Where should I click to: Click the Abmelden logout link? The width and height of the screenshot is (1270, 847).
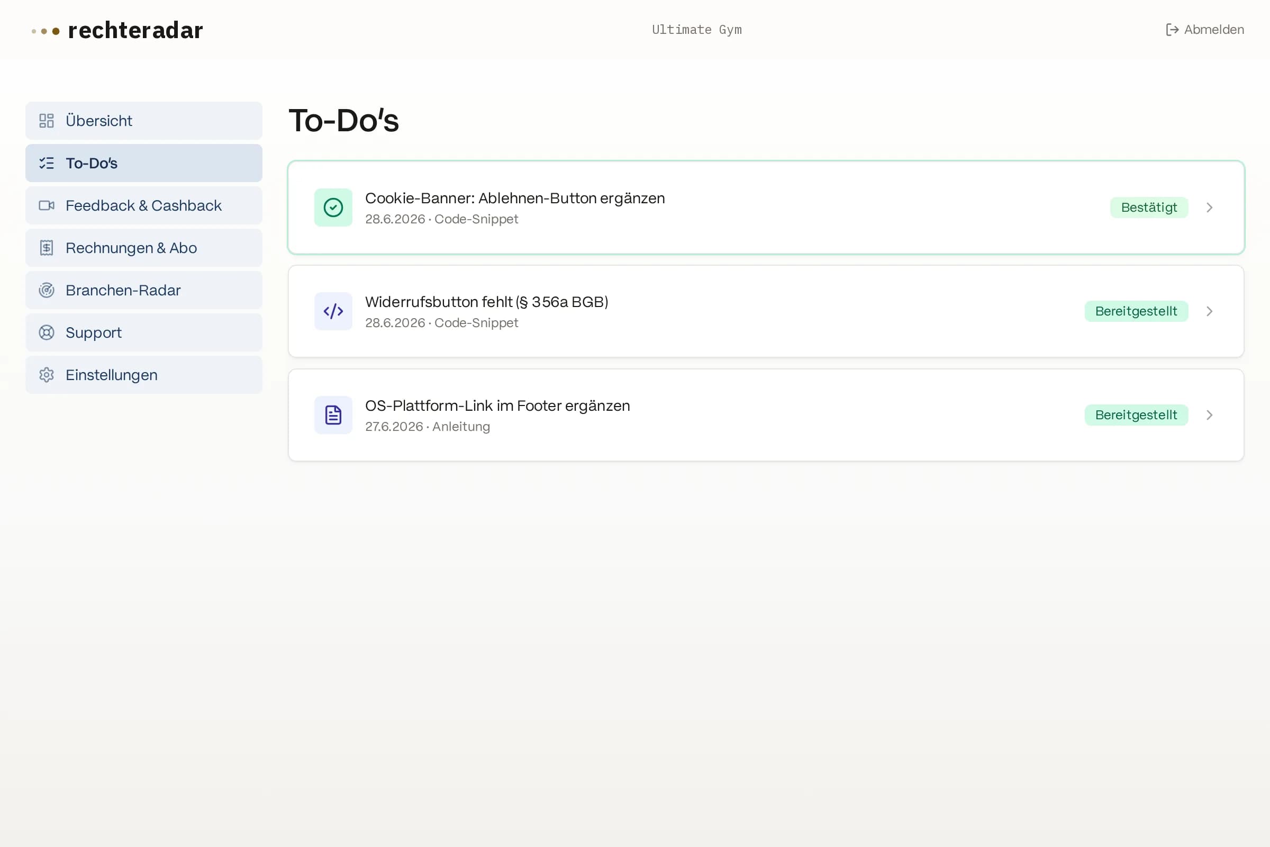click(x=1205, y=30)
